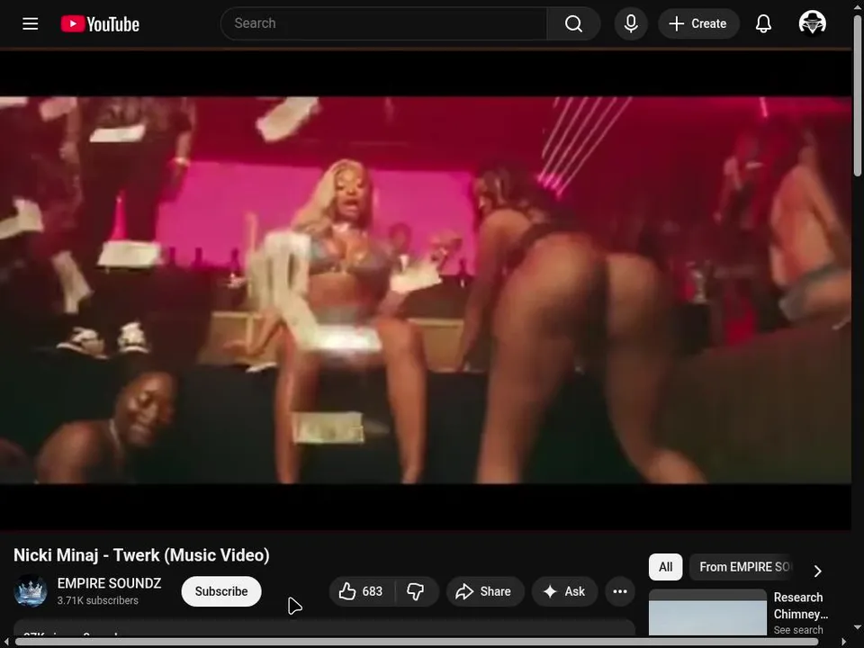Open the hamburger guide menu
Screen dimensions: 864x648
tap(31, 23)
